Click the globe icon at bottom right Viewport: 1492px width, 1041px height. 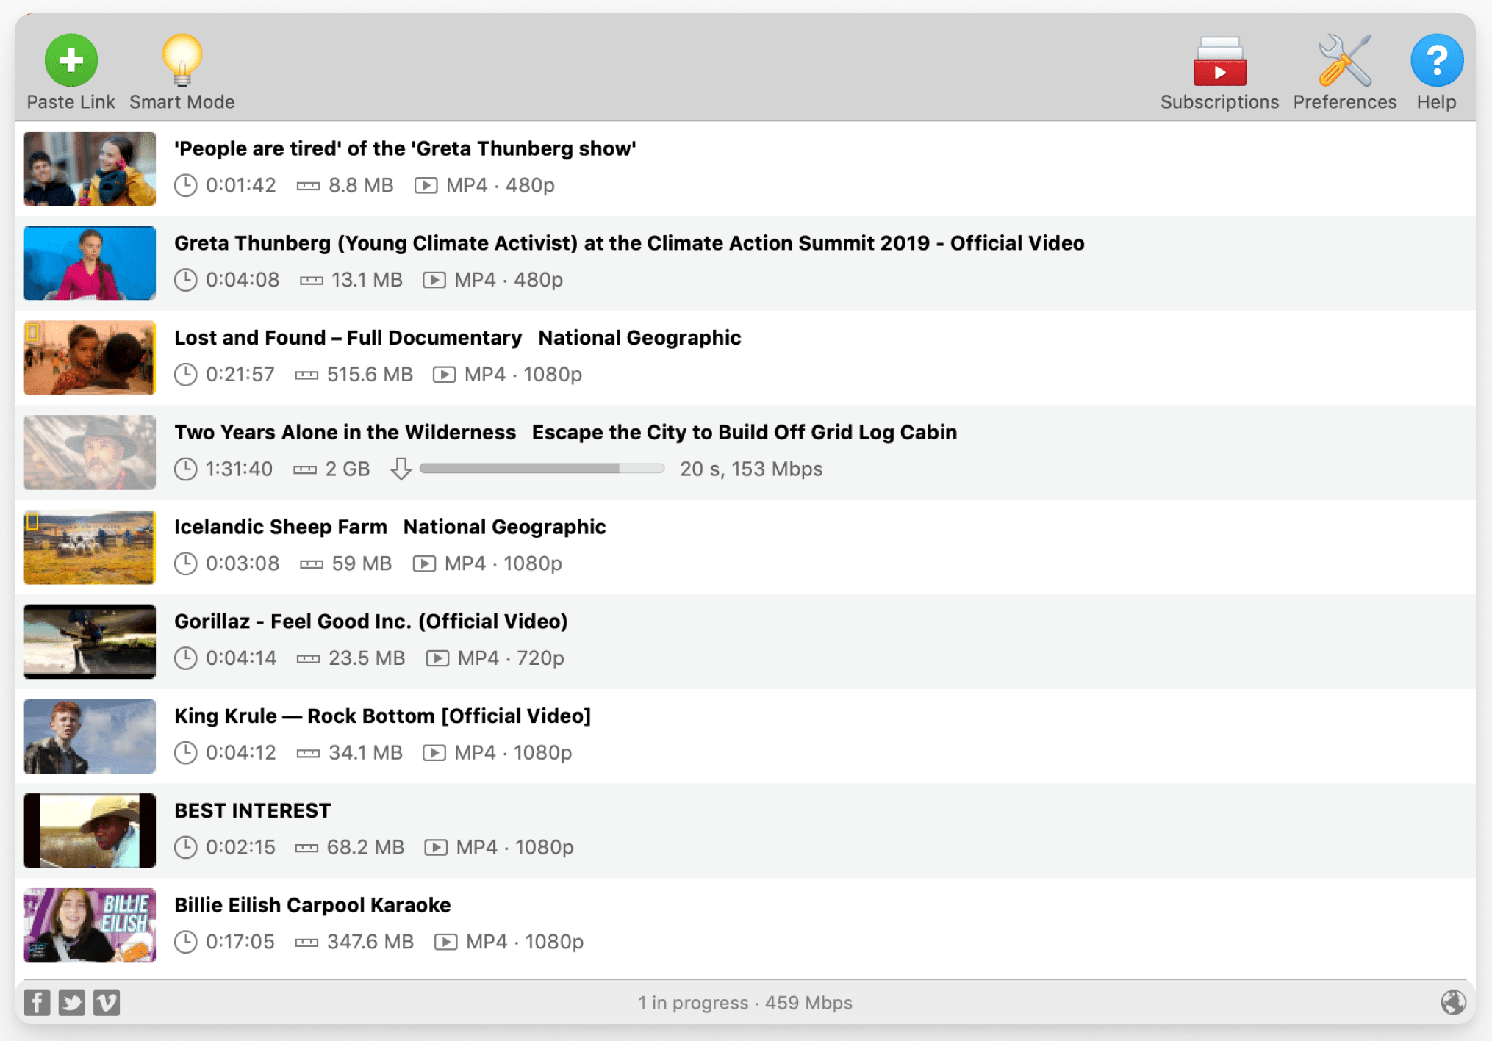(1452, 1002)
